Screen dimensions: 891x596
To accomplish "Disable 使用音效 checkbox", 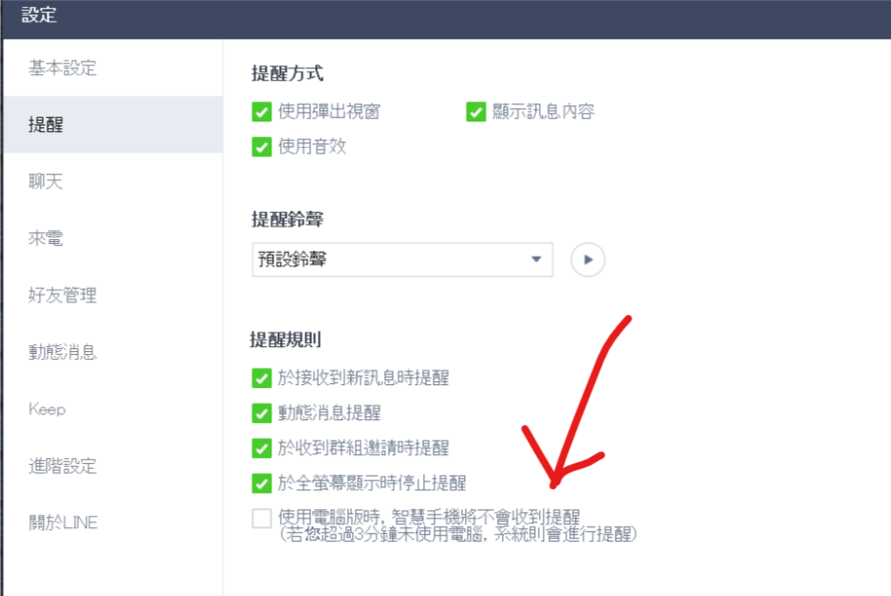I will point(262,147).
